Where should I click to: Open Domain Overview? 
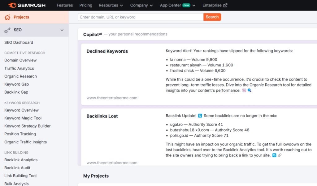20,60
